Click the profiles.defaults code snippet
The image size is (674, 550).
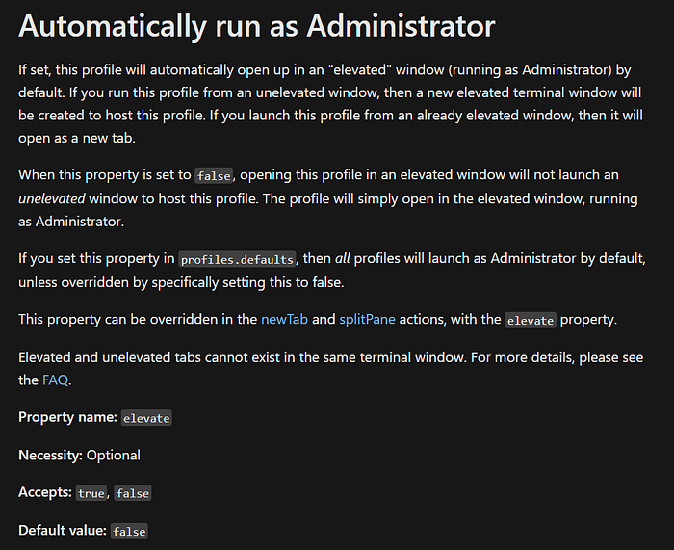click(237, 259)
